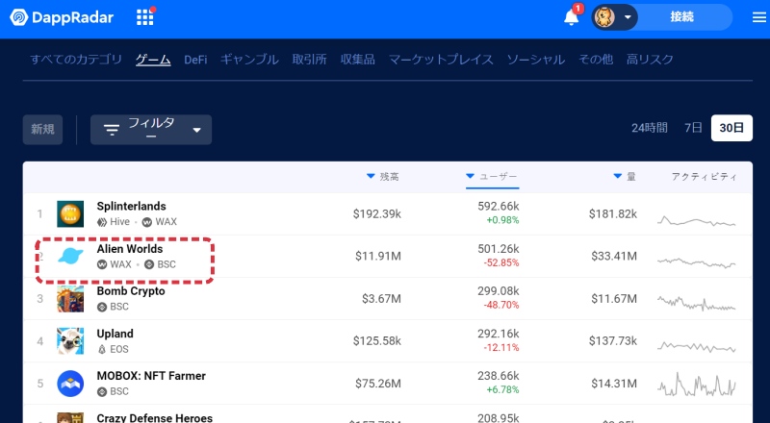
Task: Click the 接続 connect button
Action: pos(682,16)
